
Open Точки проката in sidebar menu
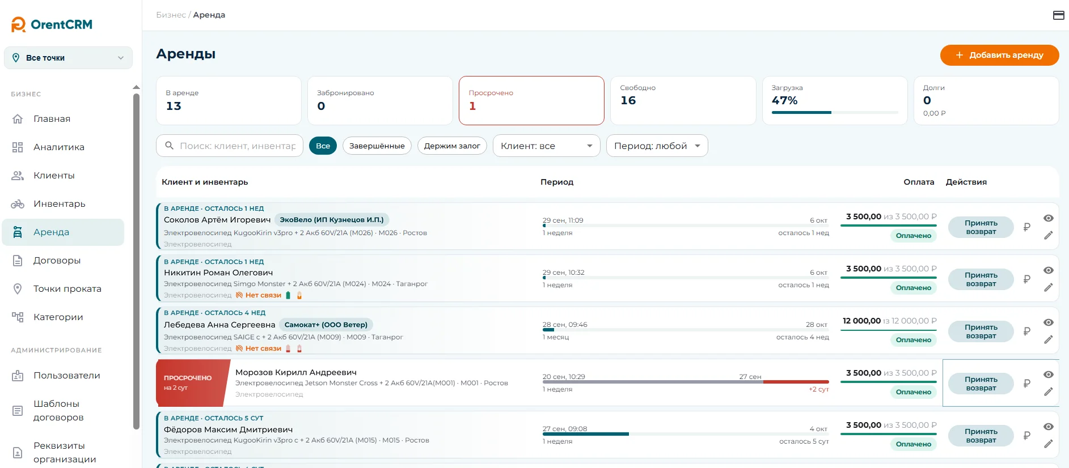click(x=63, y=289)
